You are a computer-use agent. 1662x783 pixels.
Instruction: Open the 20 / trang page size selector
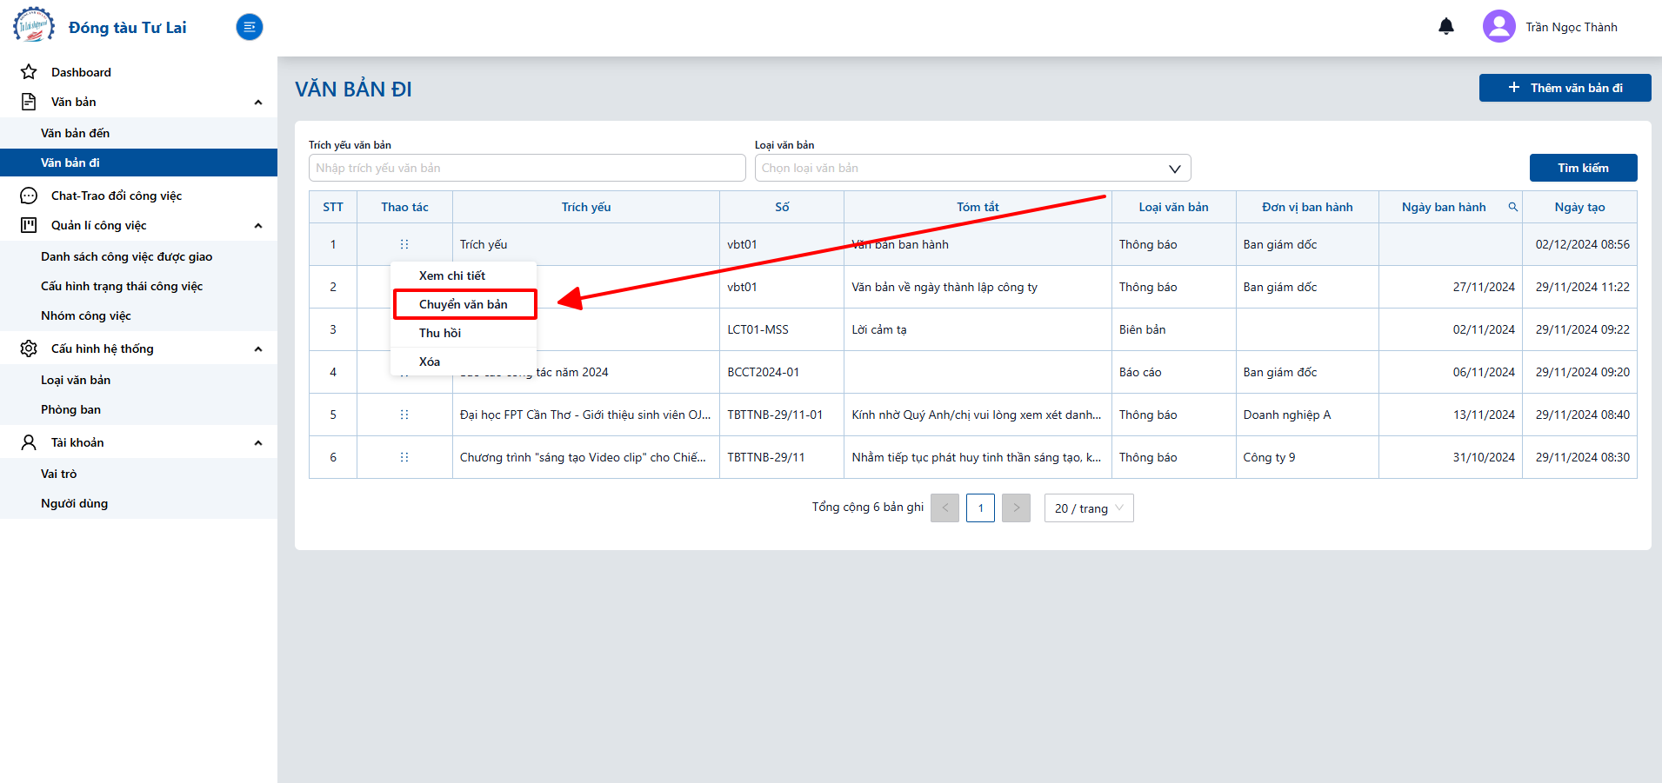[x=1089, y=508]
